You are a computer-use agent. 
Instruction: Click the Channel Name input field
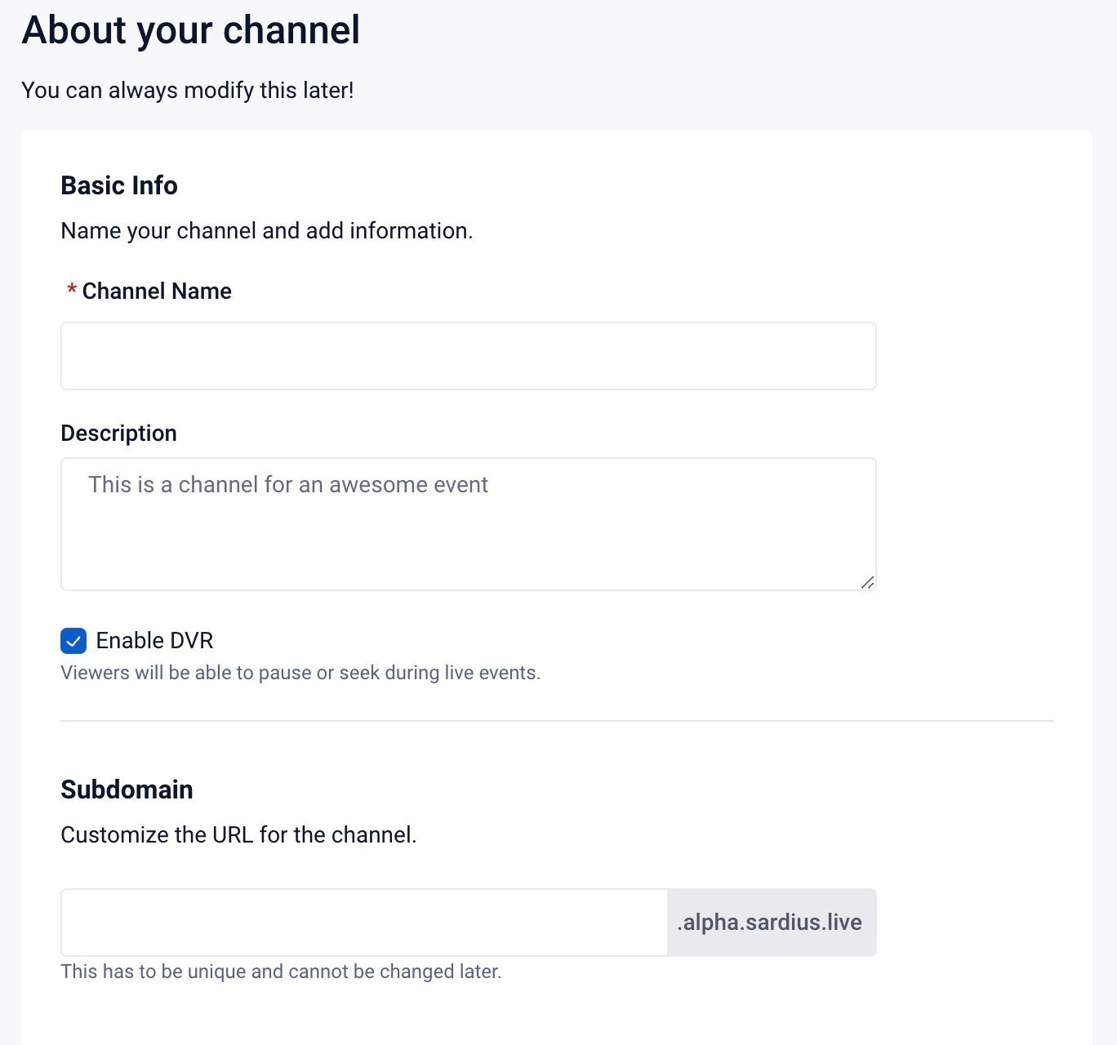pos(468,356)
